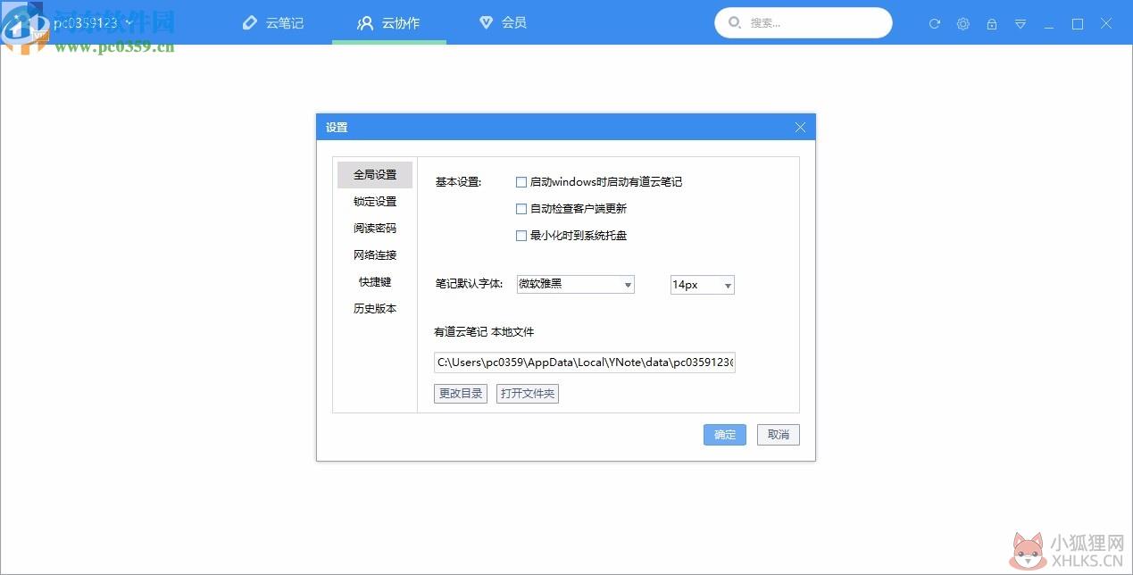Select 全局设置 in settings sidebar
Viewport: 1133px width, 575px height.
click(x=375, y=175)
